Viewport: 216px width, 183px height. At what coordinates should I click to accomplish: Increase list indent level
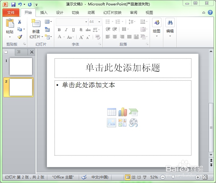[115, 29]
